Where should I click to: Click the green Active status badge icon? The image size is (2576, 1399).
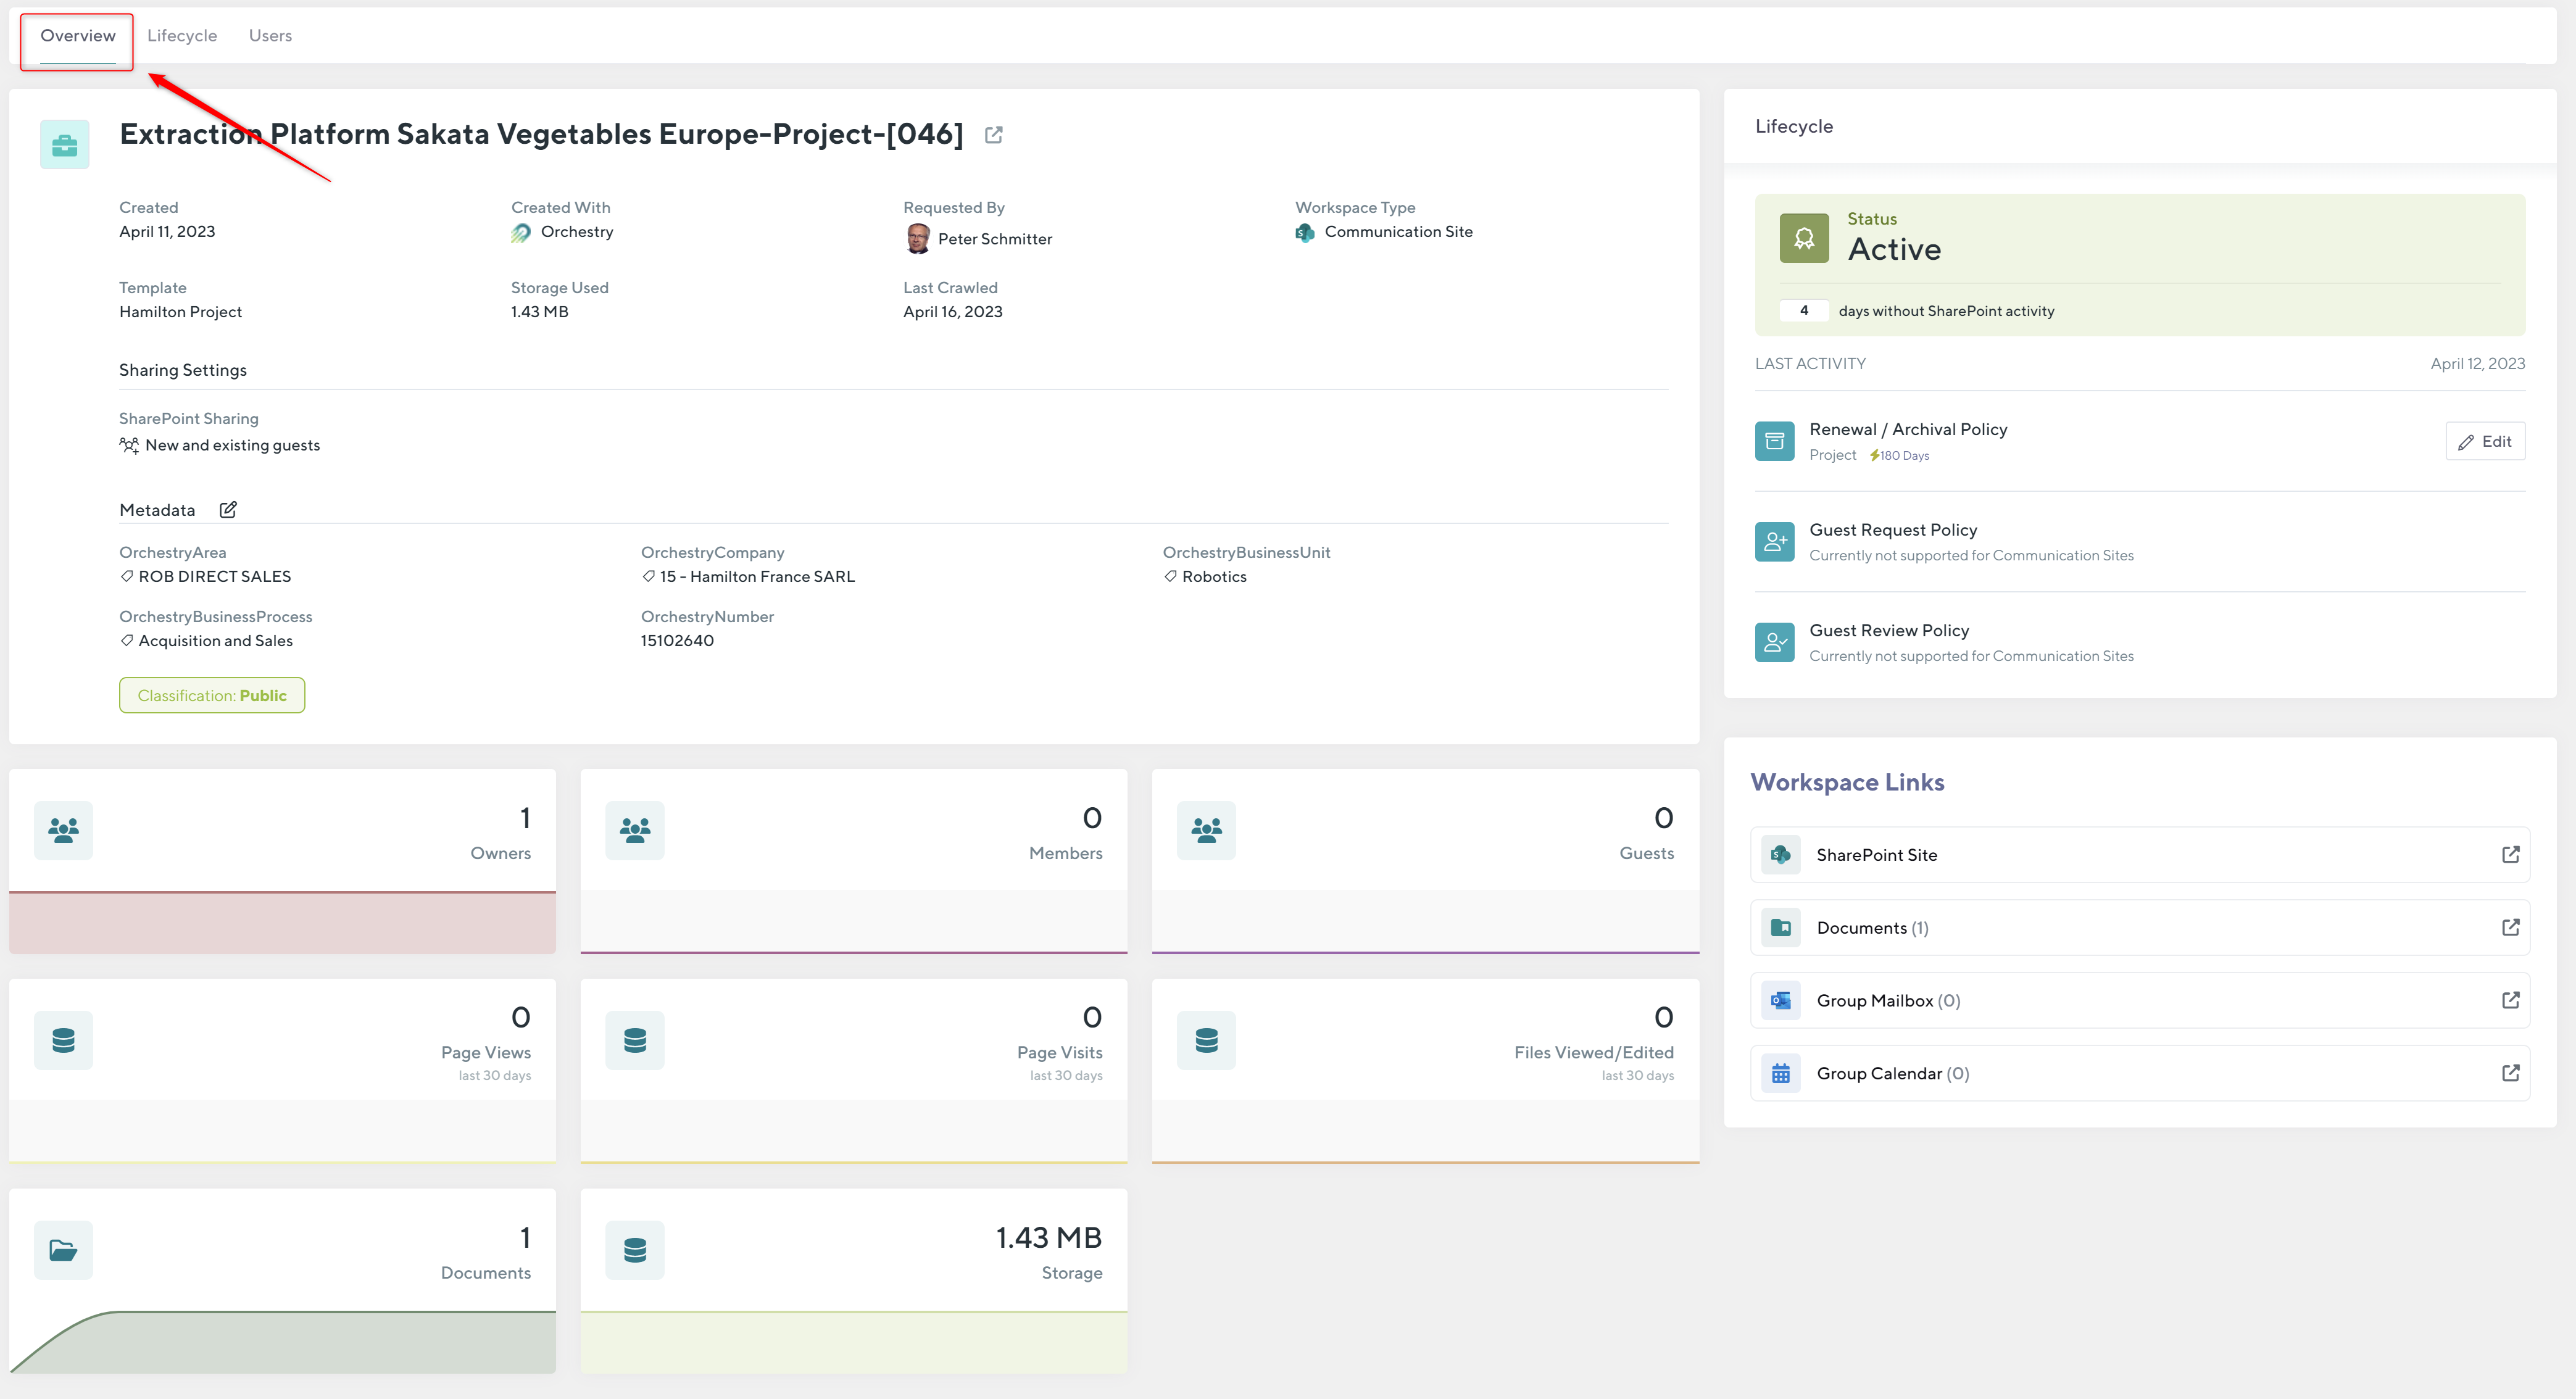tap(1804, 238)
